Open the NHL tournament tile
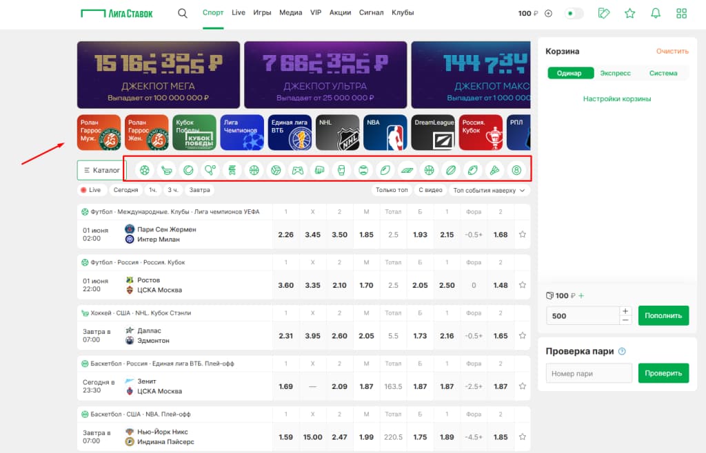 click(338, 132)
